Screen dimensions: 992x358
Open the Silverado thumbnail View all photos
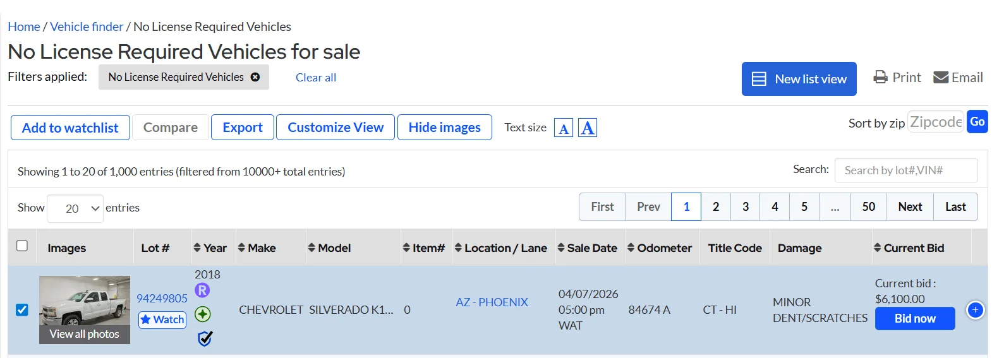click(85, 310)
